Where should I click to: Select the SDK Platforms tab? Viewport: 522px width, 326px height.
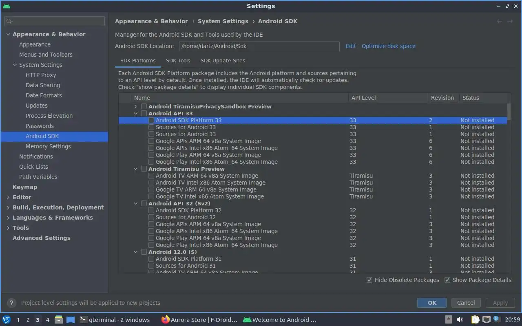138,60
